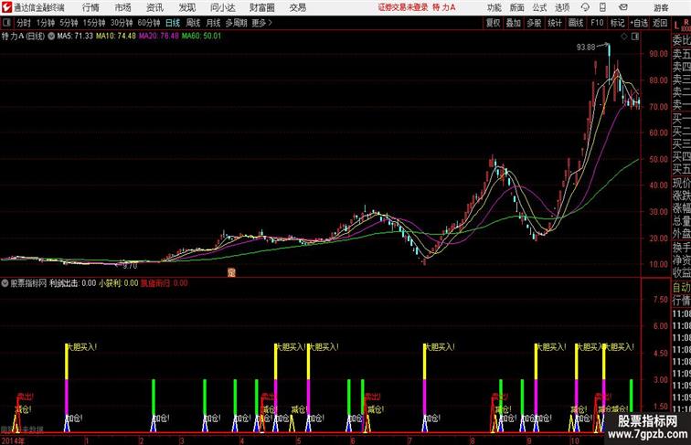Viewport: 691px width, 445px height.
Task: Click the 90.00 price axis label
Action: [658, 54]
